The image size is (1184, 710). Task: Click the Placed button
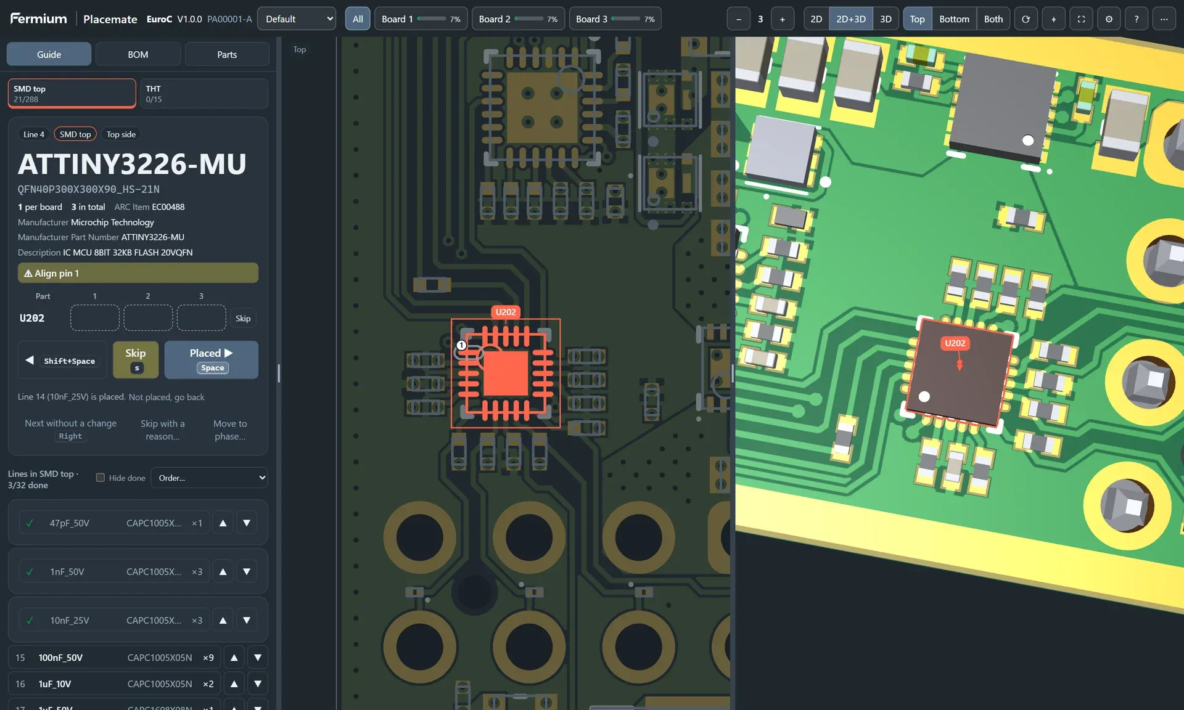[x=212, y=360]
